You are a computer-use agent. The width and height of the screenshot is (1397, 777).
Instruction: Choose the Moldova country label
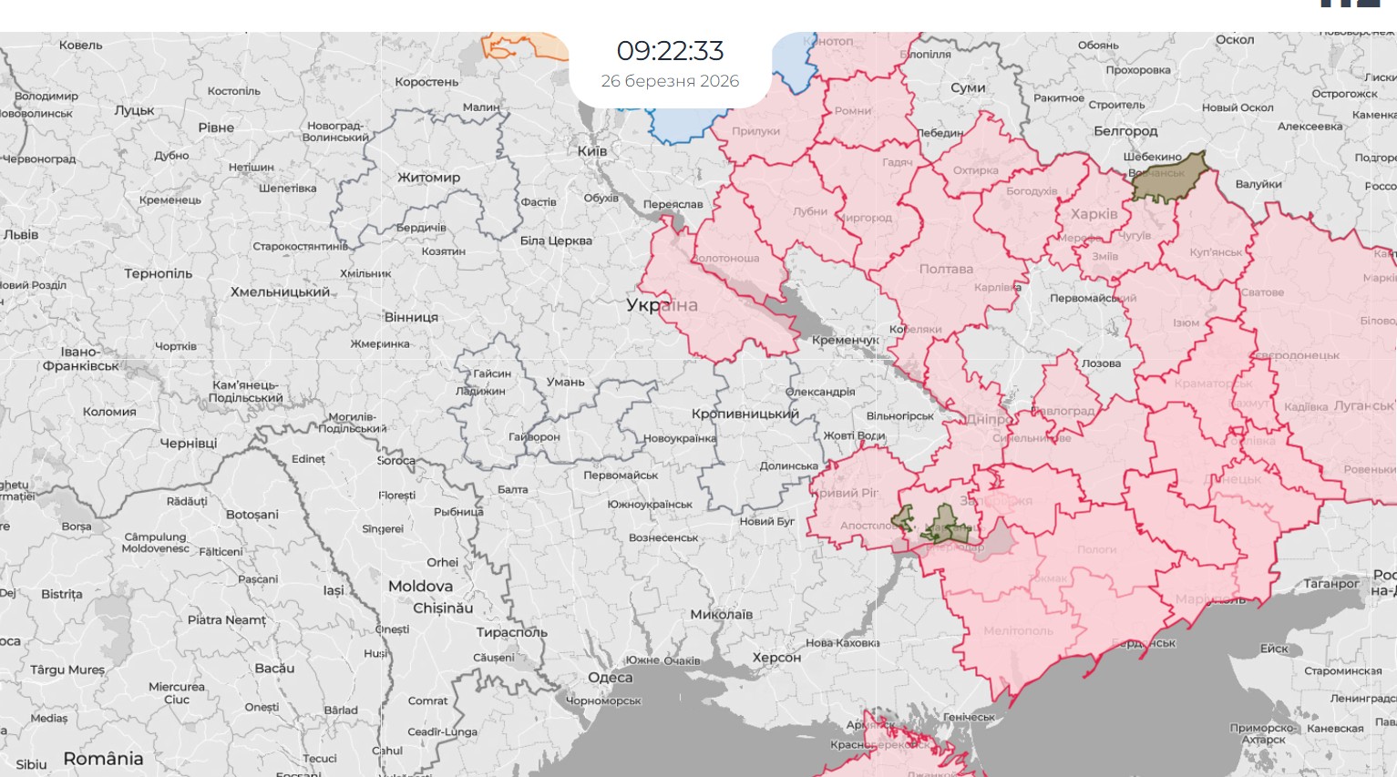pos(420,586)
